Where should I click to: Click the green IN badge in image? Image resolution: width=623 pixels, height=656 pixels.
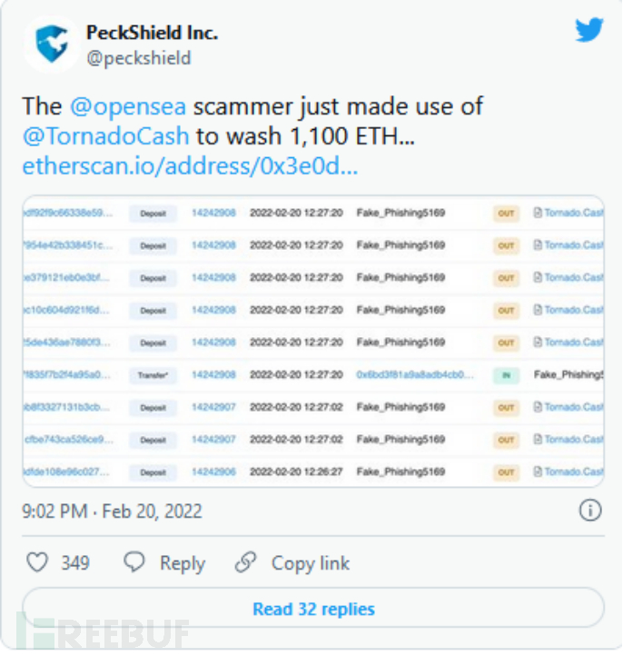[506, 375]
